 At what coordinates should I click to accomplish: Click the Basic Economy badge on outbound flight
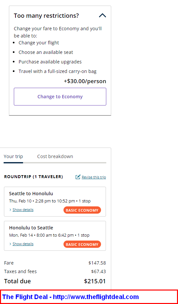(82, 210)
